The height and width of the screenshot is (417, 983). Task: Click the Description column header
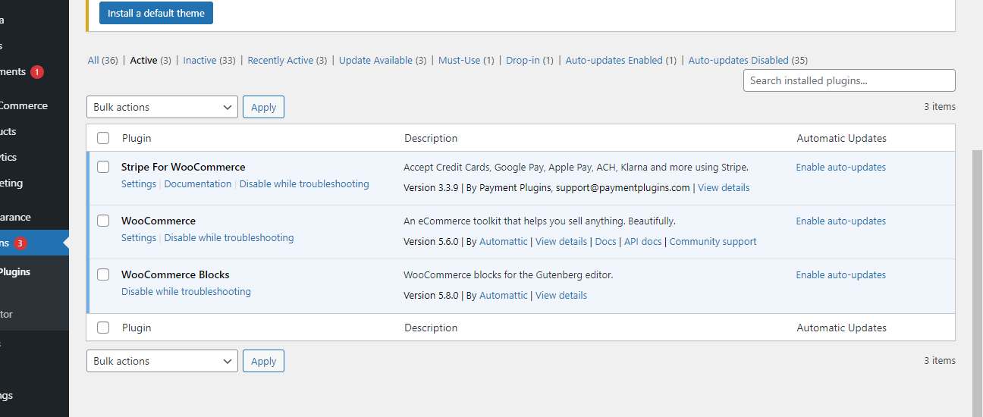pos(431,138)
